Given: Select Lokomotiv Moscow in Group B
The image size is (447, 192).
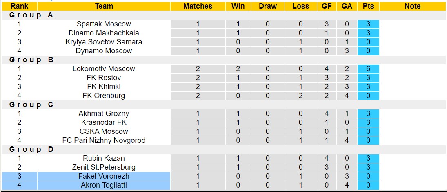Looking at the screenshot, I should 104,69.
